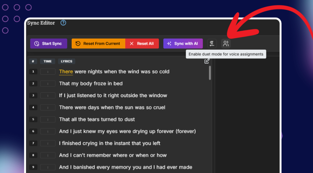Open the edit lyrics pencil icon
The width and height of the screenshot is (313, 173).
coord(207,61)
